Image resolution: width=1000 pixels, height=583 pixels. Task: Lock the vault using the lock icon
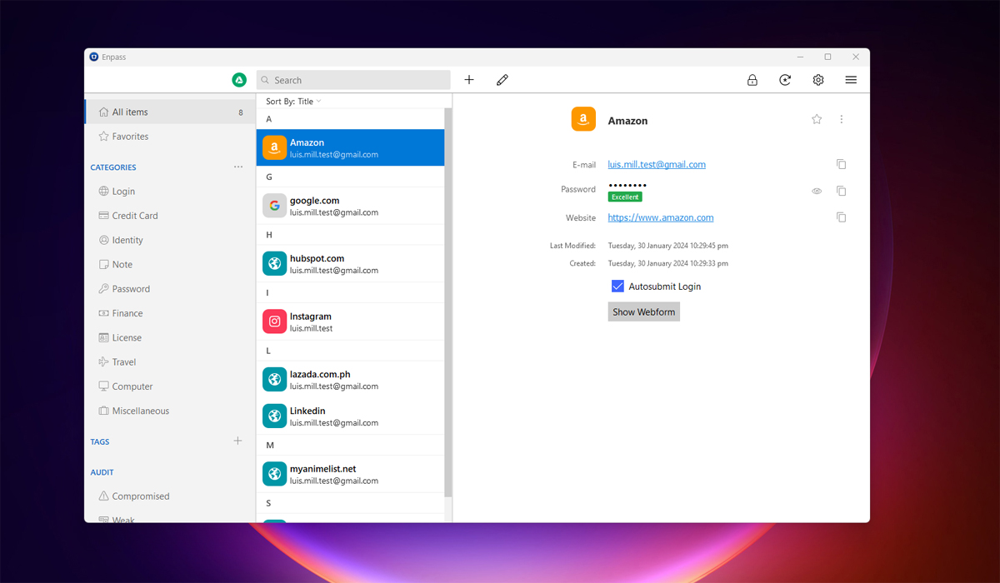point(752,79)
